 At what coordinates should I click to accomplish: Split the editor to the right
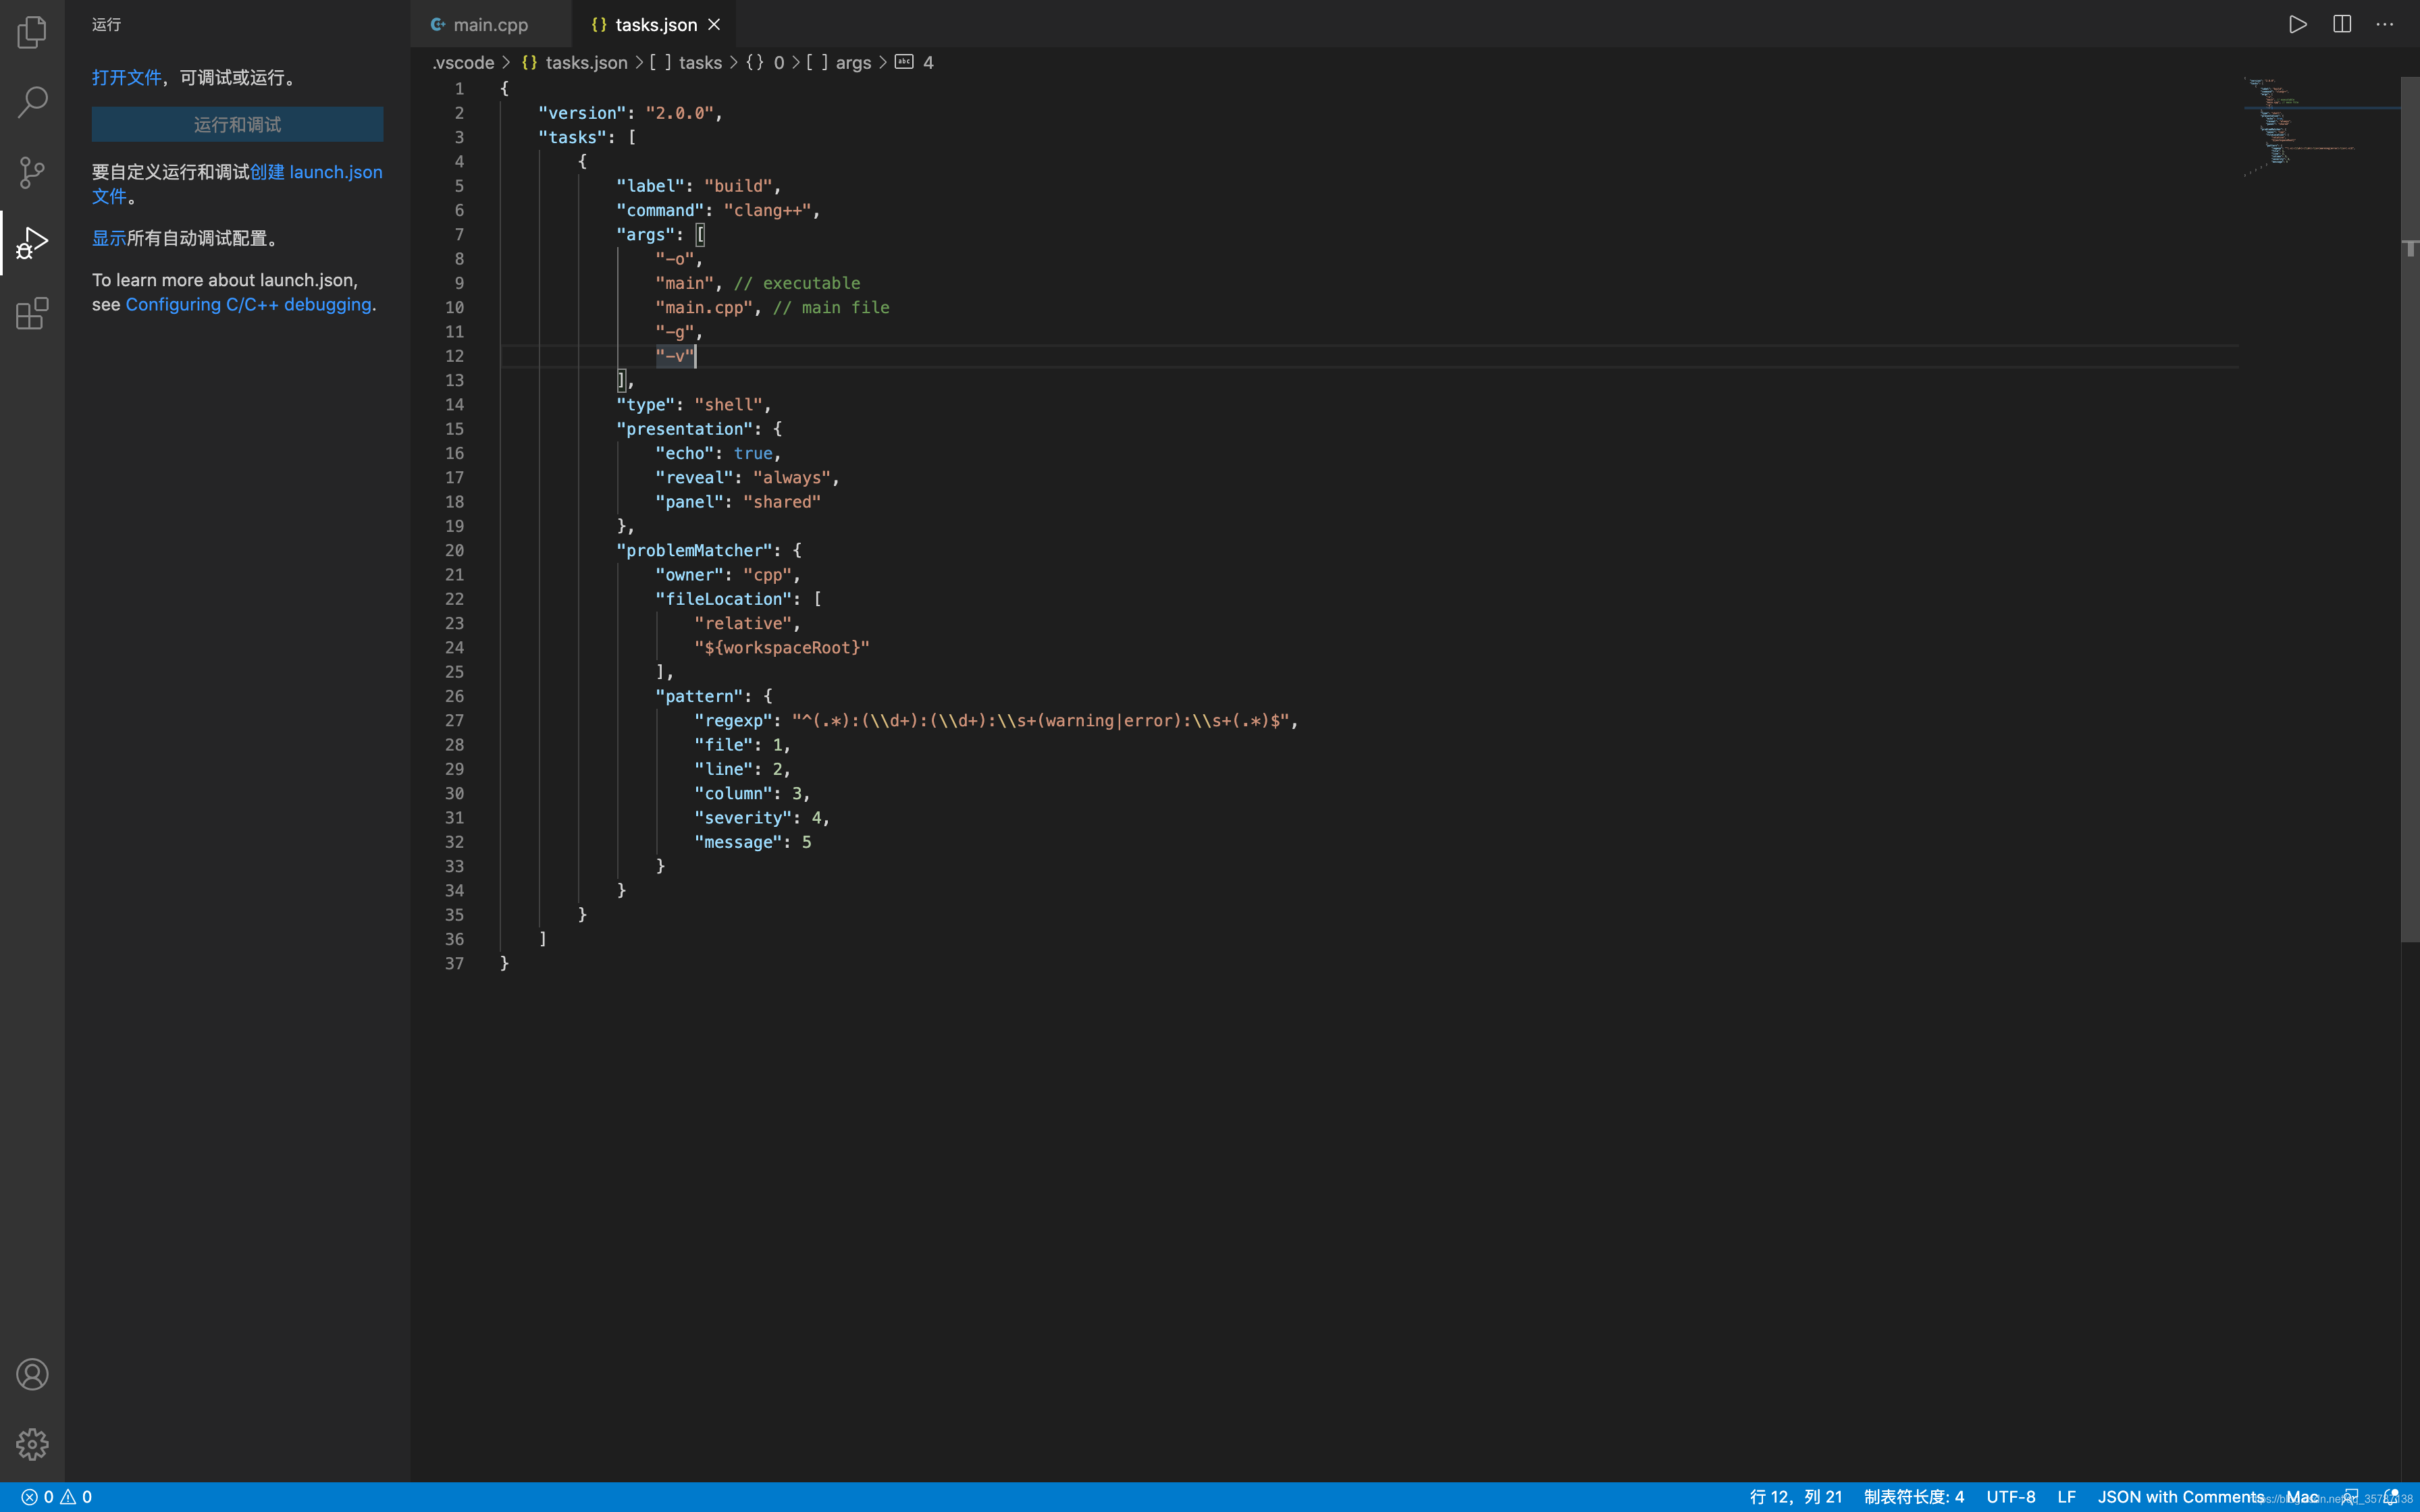[x=2341, y=24]
